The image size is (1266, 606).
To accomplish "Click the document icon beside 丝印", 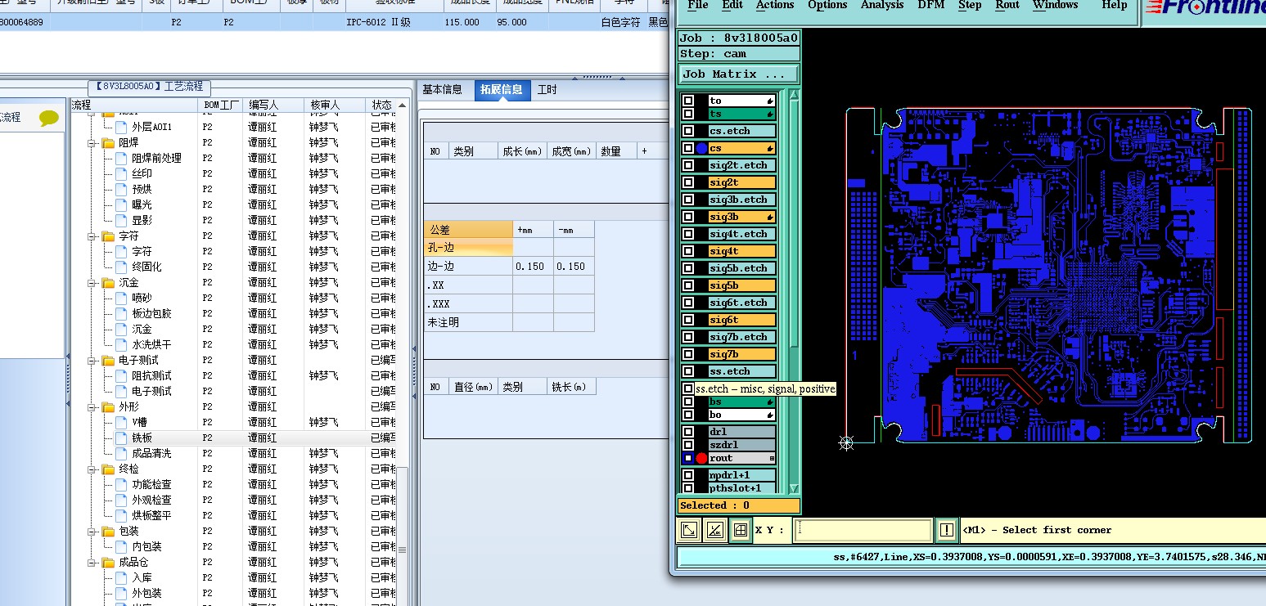I will point(121,173).
